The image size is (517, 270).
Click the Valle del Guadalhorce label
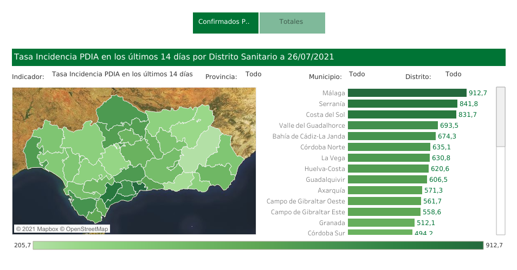(312, 126)
